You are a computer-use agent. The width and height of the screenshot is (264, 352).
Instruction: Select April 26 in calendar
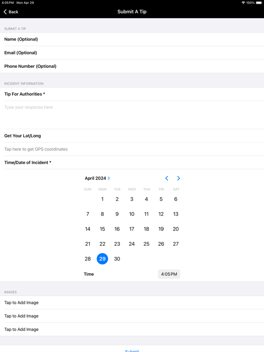[x=161, y=244]
